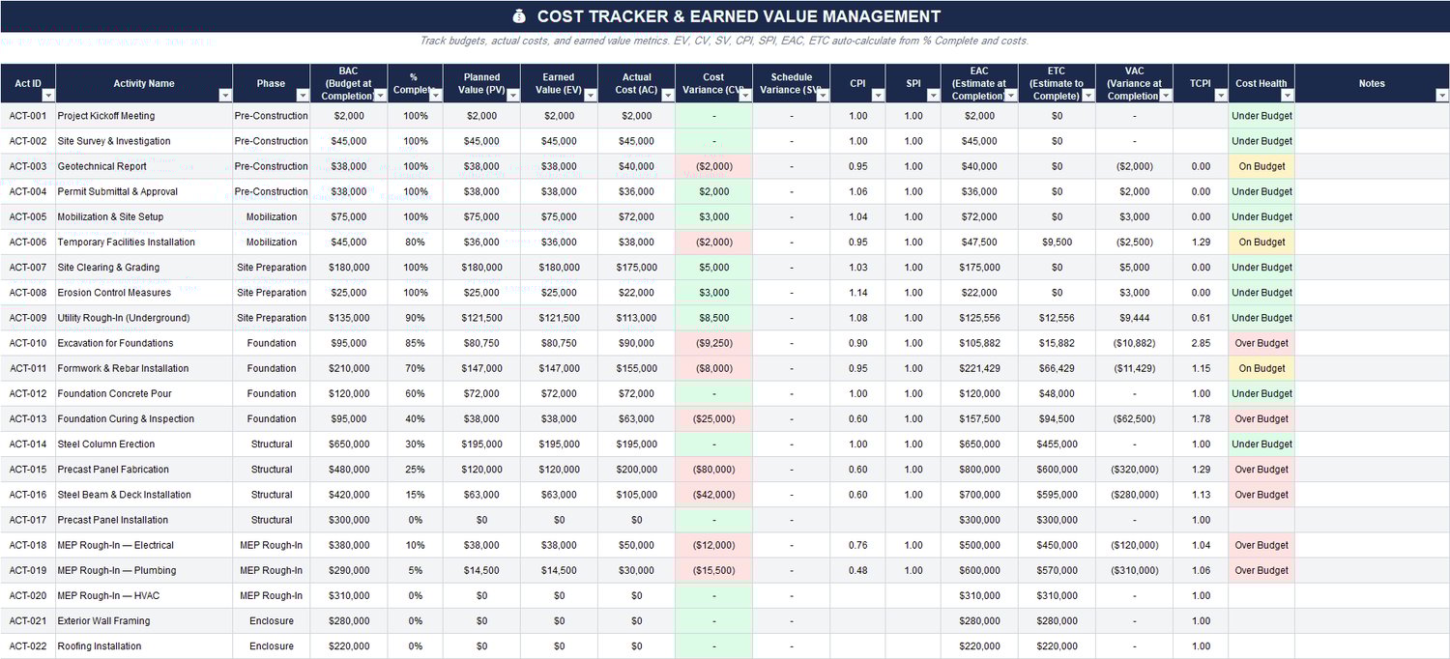Open the Cost Health filter dropdown
1450x659 pixels.
[1287, 96]
